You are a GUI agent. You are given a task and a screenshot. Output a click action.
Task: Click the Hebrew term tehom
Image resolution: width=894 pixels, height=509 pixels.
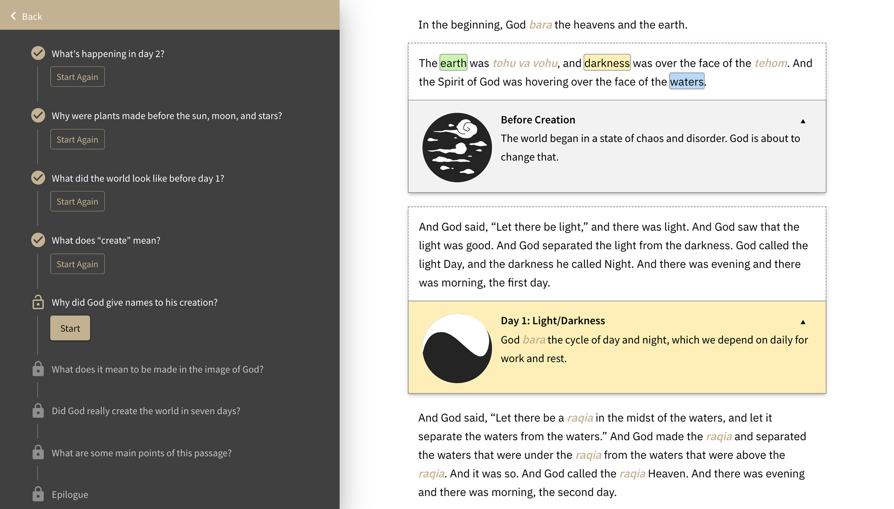pos(770,63)
